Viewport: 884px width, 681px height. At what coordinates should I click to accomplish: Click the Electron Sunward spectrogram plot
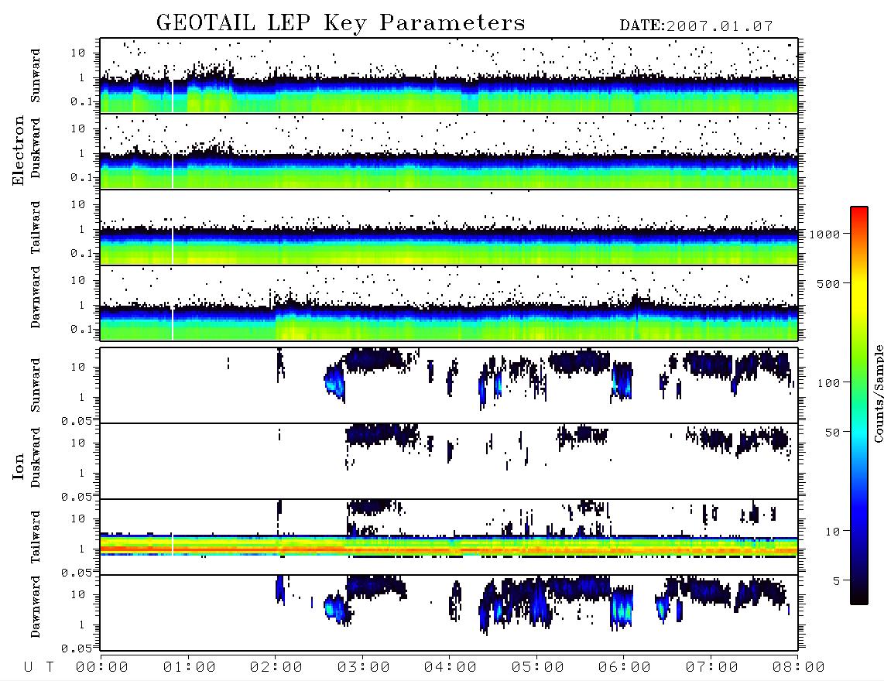[449, 76]
